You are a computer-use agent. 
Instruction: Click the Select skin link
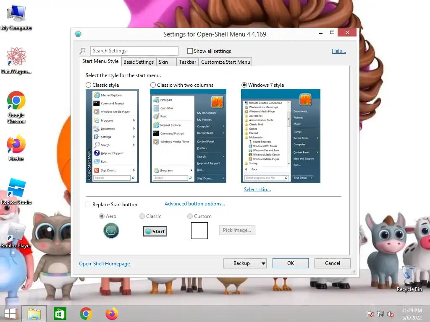[257, 190]
